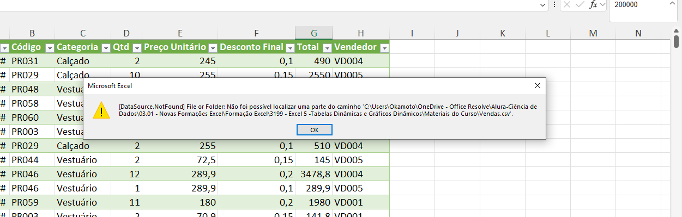Click the Vestuário cell in PR044 row
The width and height of the screenshot is (682, 217).
coord(82,160)
